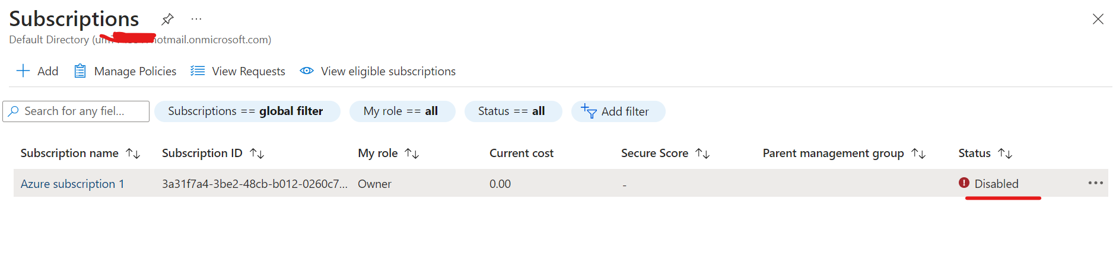
Task: Sort by Secure Score column arrows
Action: (702, 154)
